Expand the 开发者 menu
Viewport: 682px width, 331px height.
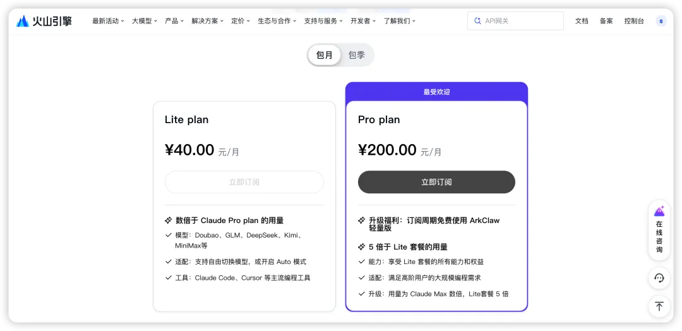point(363,21)
